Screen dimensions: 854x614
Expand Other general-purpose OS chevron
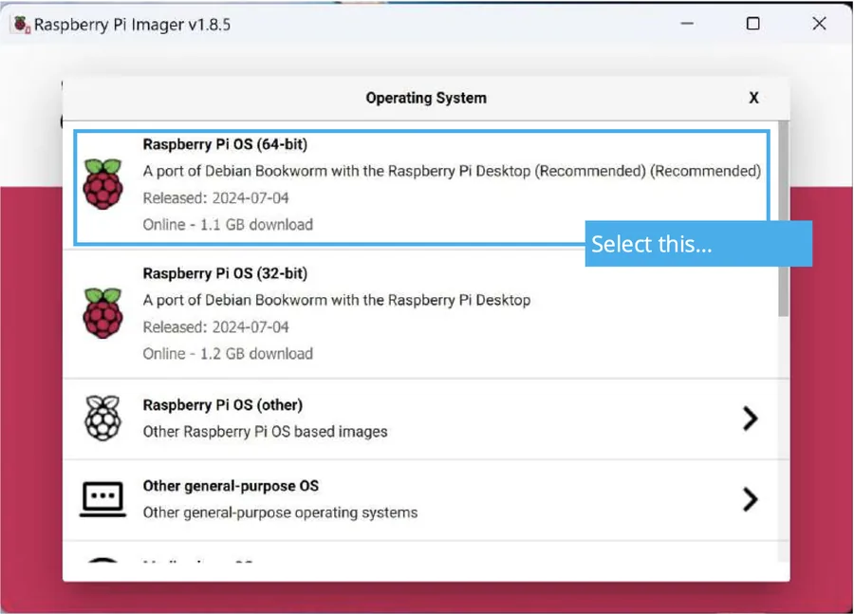pos(751,499)
